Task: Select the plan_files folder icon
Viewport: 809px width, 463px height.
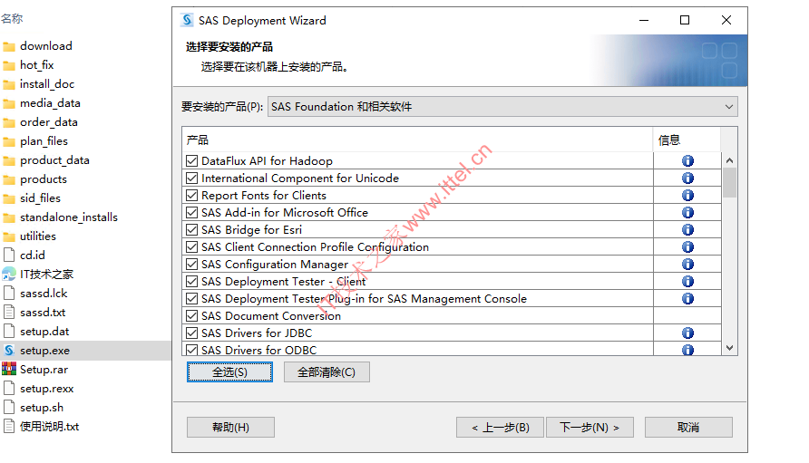Action: click(9, 141)
